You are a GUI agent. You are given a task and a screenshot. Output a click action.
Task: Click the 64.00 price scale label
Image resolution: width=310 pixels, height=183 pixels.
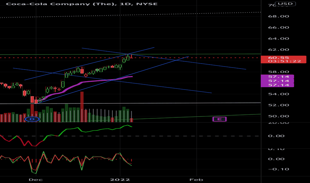(x=278, y=38)
